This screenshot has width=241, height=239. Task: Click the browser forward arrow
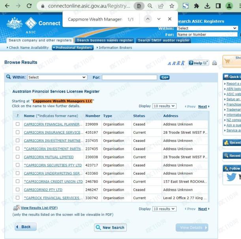click(18, 6)
